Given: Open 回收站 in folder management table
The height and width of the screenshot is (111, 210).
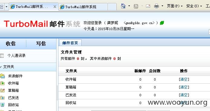Looking at the screenshot, I should pos(71,103).
